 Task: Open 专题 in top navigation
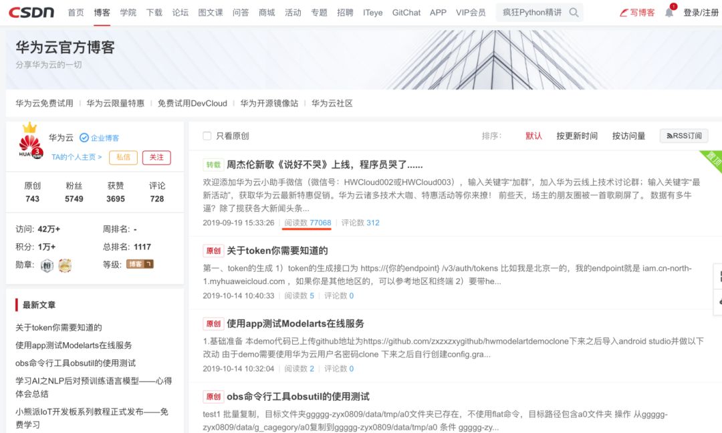[319, 13]
